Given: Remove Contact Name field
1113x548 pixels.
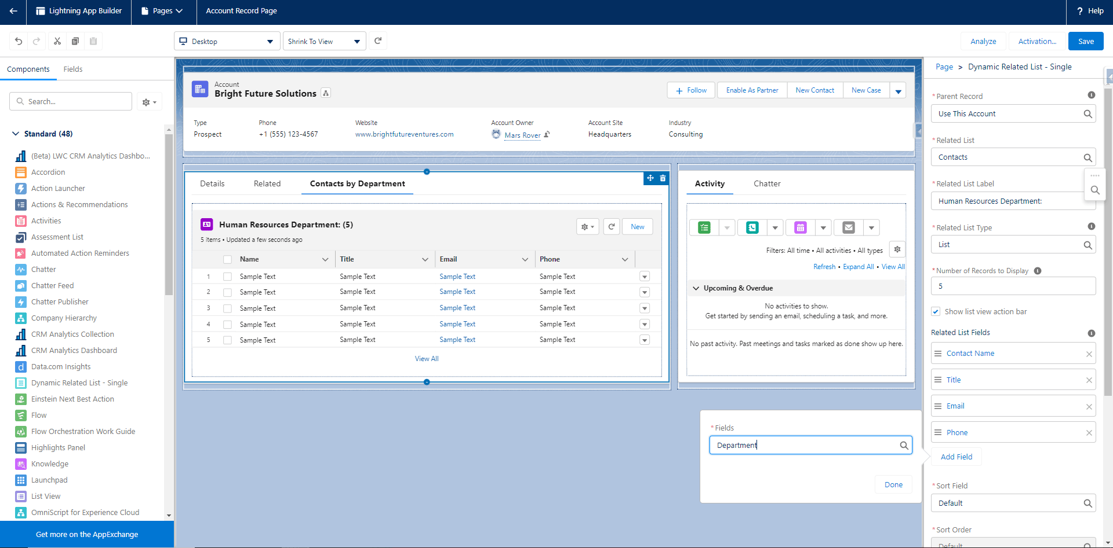Looking at the screenshot, I should [x=1089, y=354].
